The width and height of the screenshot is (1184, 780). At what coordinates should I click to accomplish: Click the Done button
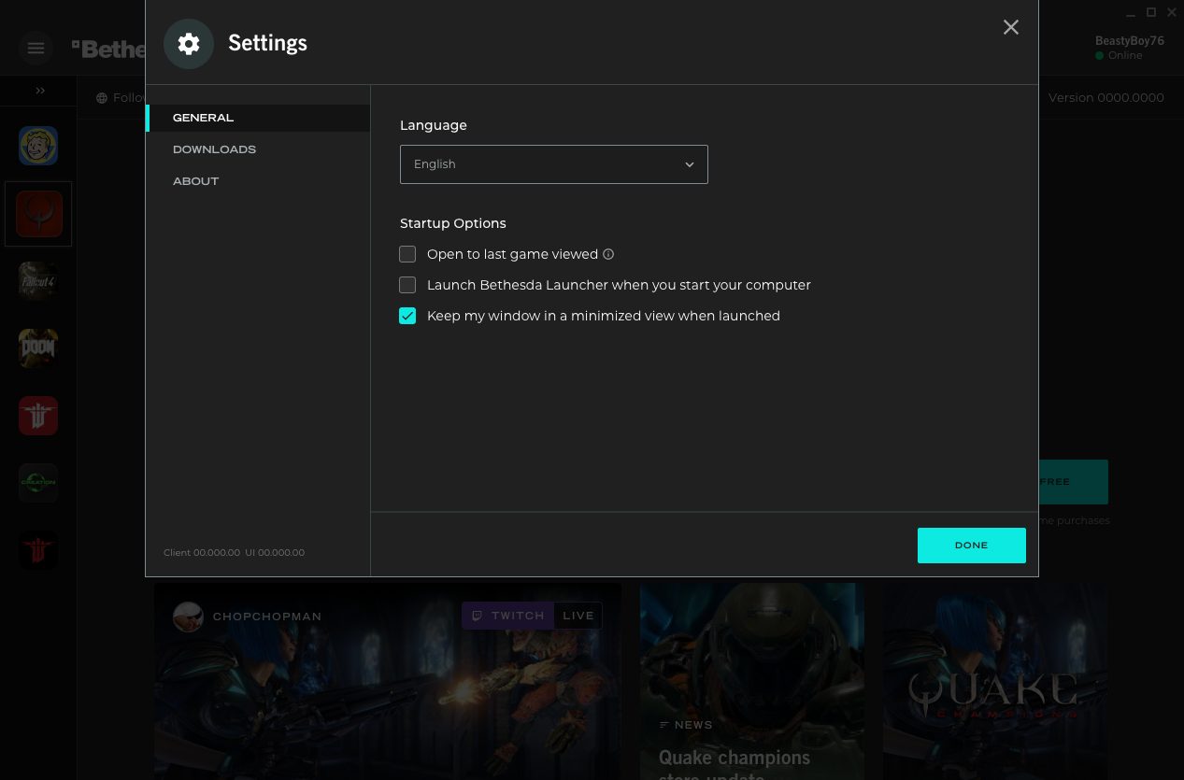coord(972,546)
